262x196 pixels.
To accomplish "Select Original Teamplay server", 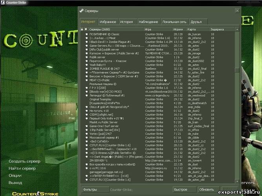I will 158,99.
